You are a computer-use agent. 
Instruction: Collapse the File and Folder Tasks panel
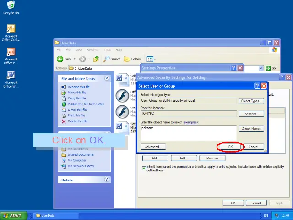click(x=107, y=78)
